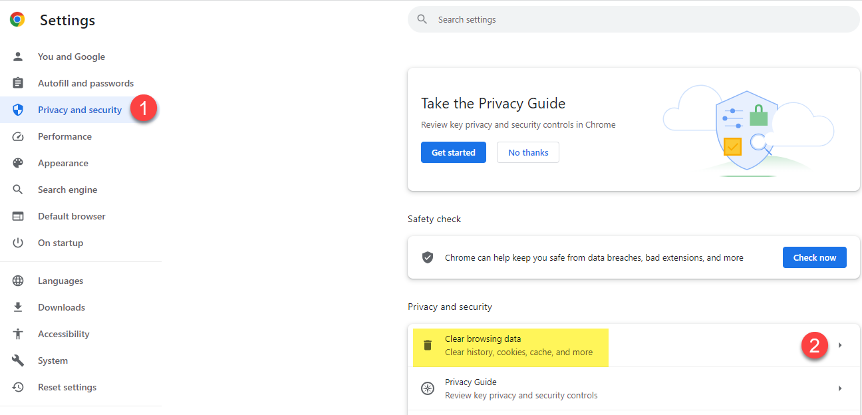This screenshot has width=862, height=415.
Task: Click the globe Languages icon
Action: 18,281
